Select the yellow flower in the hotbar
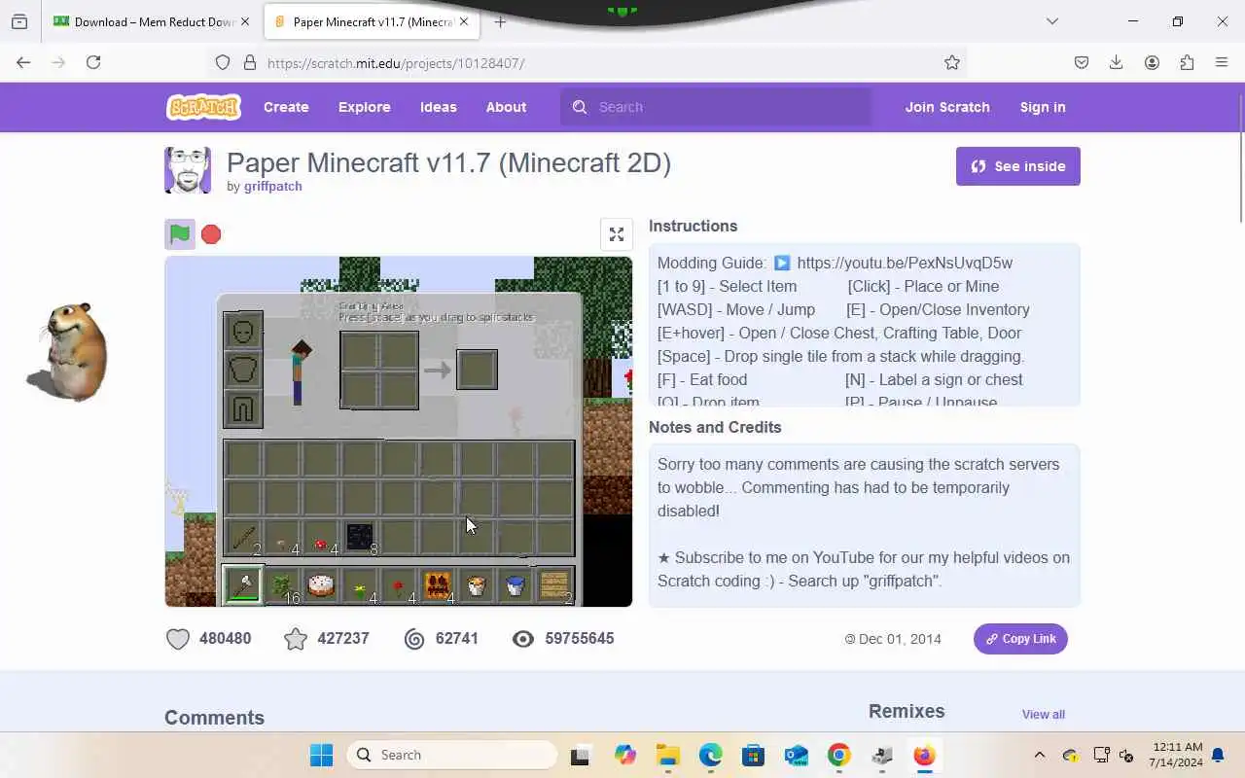Screen dimensions: 1245x778 pyautogui.click(x=360, y=585)
